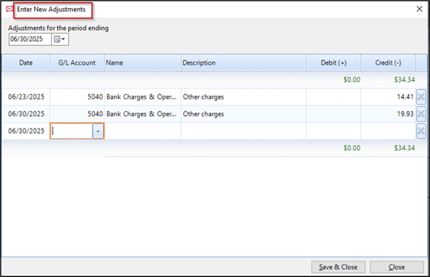Click the period ending date field
Viewport: 430px width, 277px height.
click(x=30, y=39)
